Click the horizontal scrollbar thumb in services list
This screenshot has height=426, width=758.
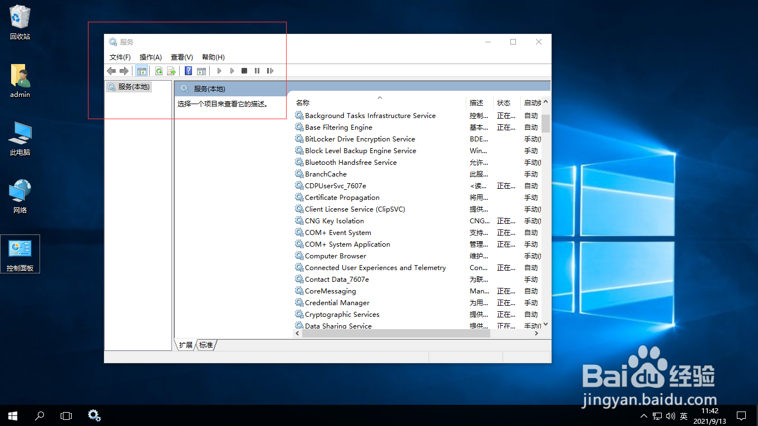point(396,333)
